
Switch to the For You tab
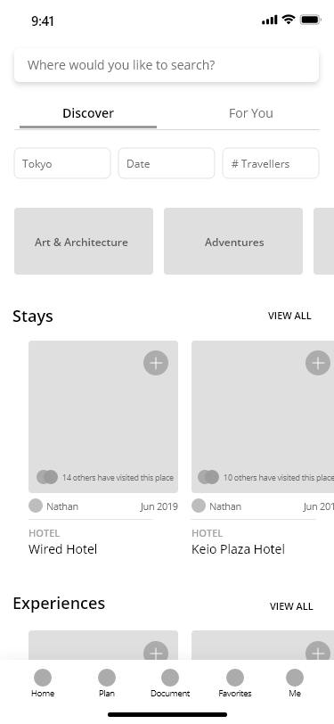click(x=251, y=113)
